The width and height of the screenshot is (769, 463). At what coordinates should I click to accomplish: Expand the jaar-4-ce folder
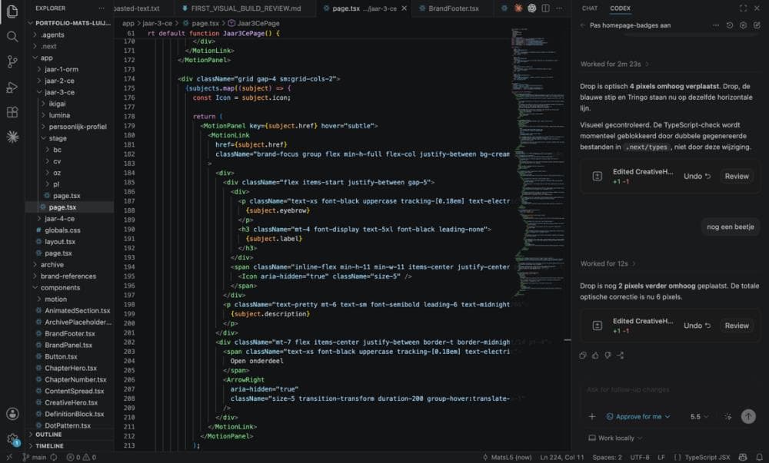click(x=59, y=219)
